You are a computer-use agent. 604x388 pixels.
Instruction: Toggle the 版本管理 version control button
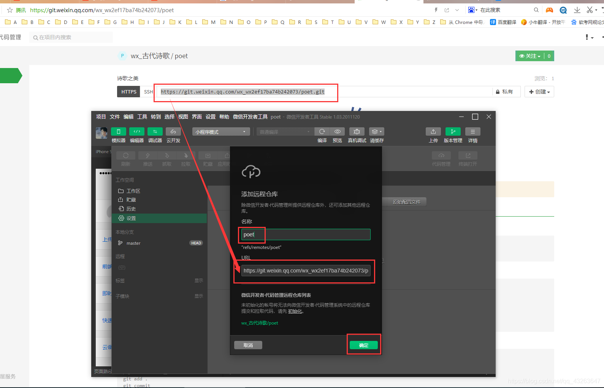(x=453, y=131)
